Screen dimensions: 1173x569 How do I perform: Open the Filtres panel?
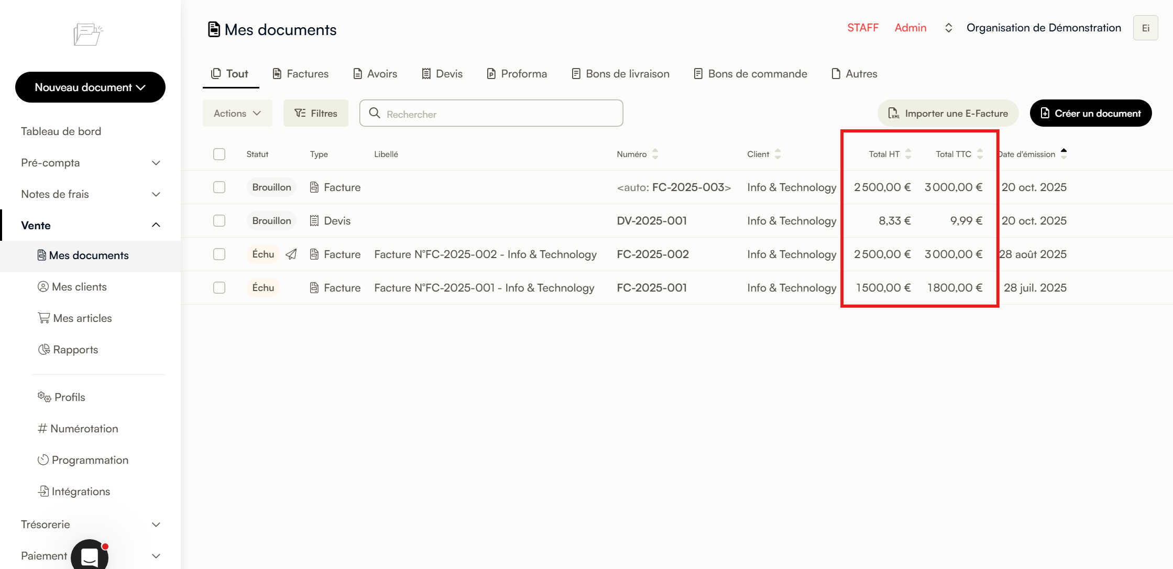tap(316, 113)
